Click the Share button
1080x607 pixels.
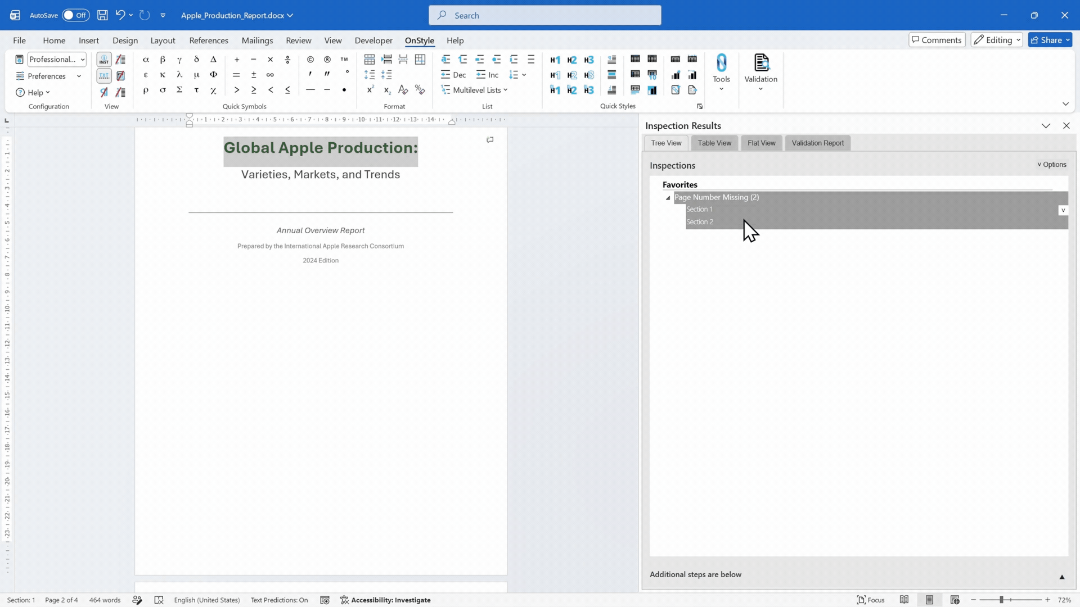click(1050, 40)
